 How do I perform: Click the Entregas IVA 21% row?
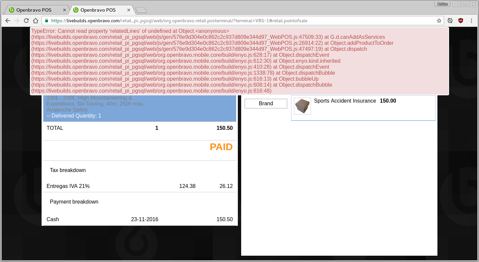(x=139, y=186)
